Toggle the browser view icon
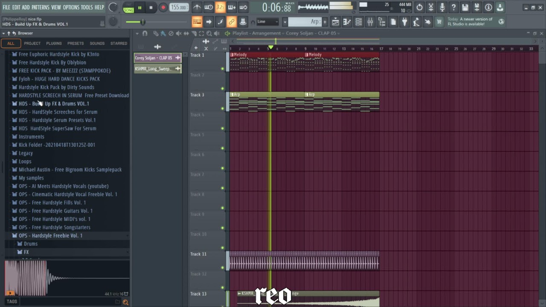 [382, 22]
